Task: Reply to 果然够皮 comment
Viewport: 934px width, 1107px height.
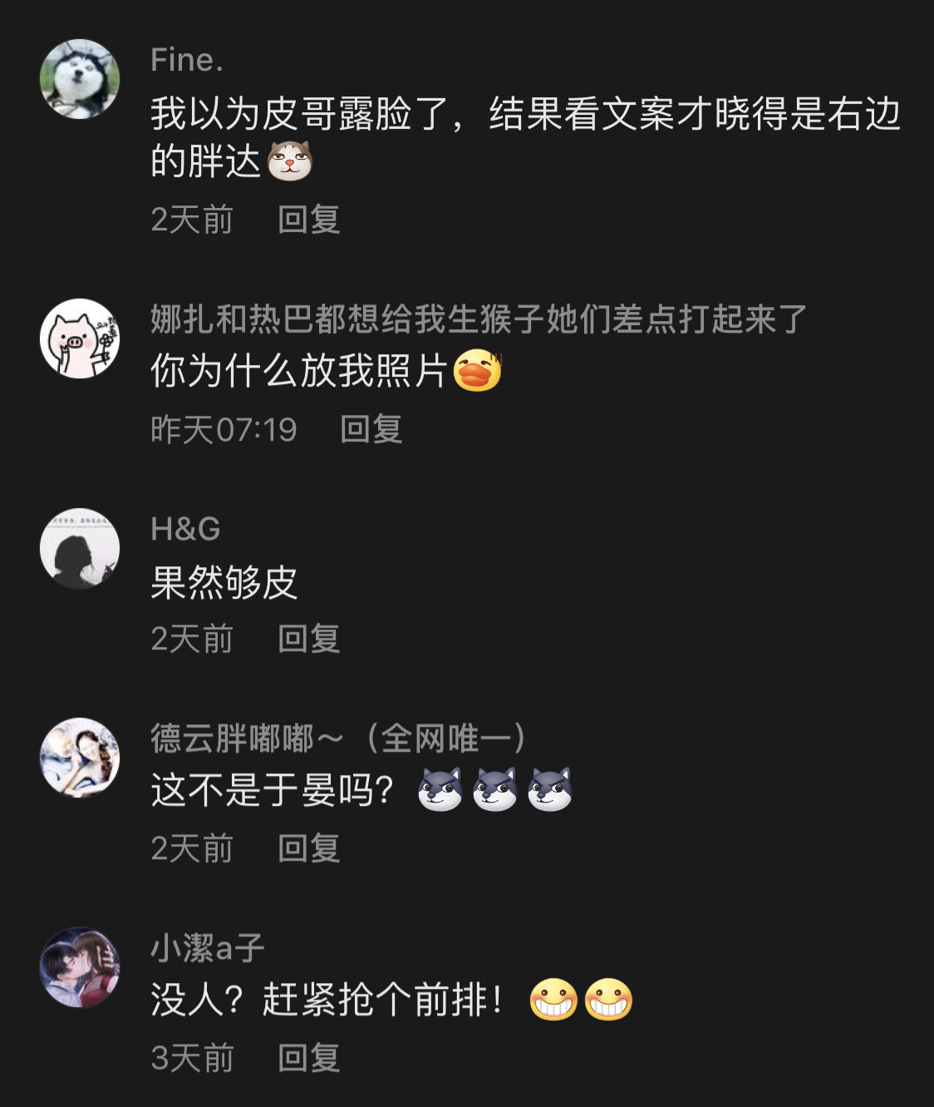Action: point(309,639)
